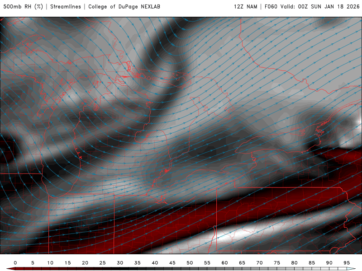The height and width of the screenshot is (271, 362).
Task: Click the 0 value on the color scale
Action: click(x=15, y=263)
